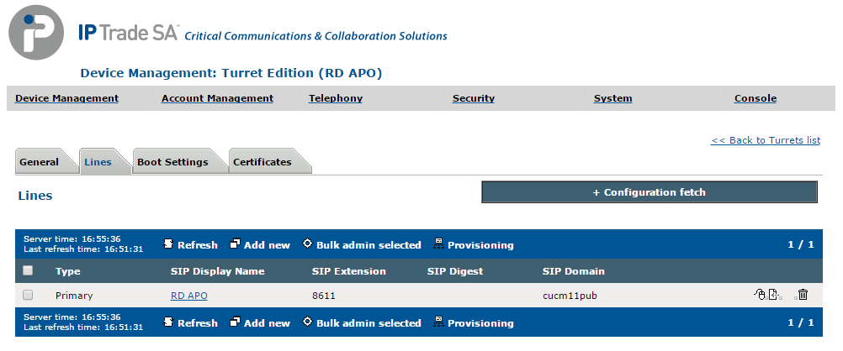This screenshot has width=843, height=351.
Task: Click the Refresh icon in the toolbar below the table
Action: click(168, 322)
